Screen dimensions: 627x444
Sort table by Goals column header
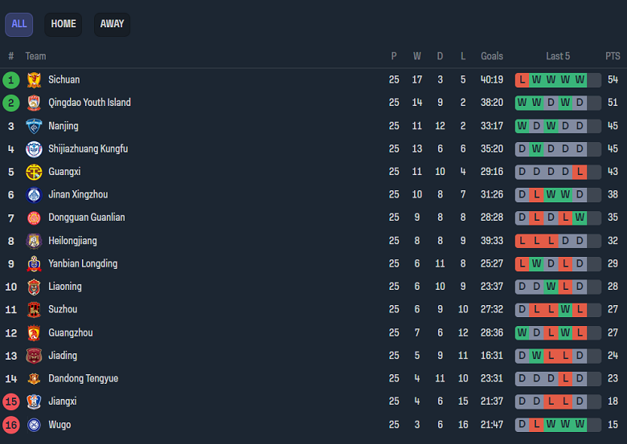click(492, 56)
